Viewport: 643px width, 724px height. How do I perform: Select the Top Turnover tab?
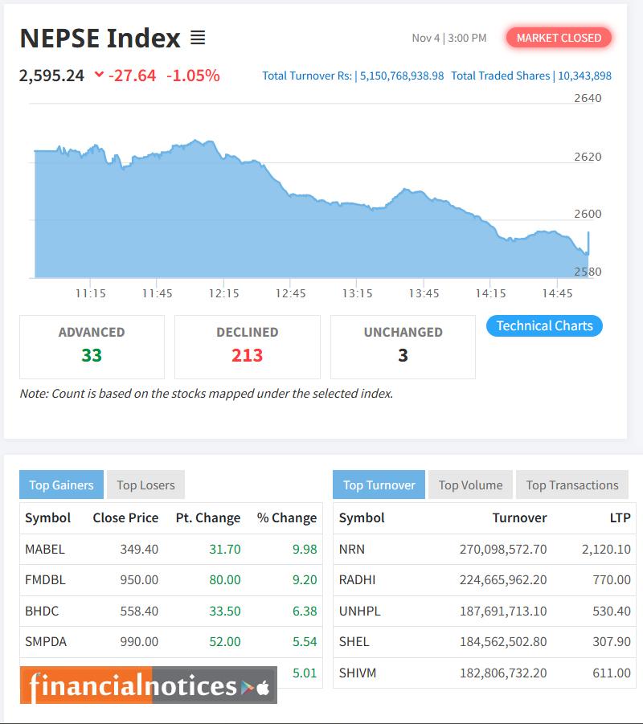[378, 485]
